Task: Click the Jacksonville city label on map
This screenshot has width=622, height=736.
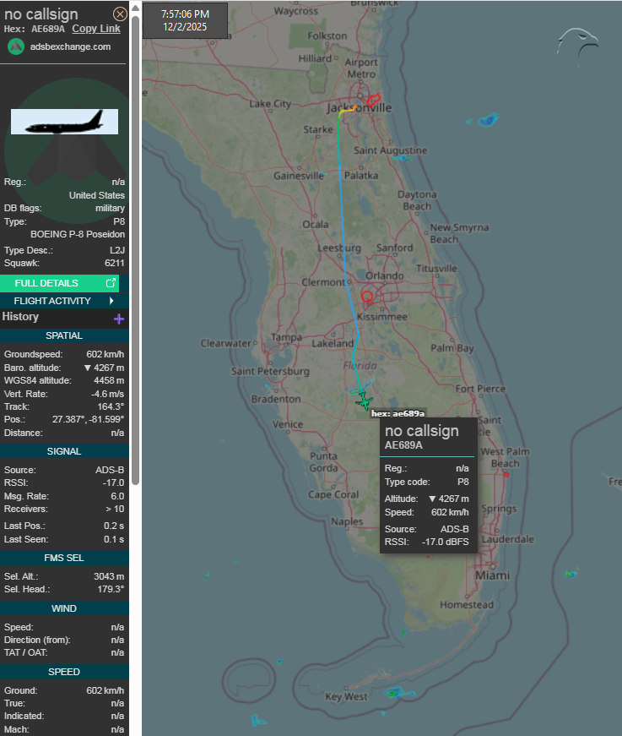Action: click(x=360, y=108)
